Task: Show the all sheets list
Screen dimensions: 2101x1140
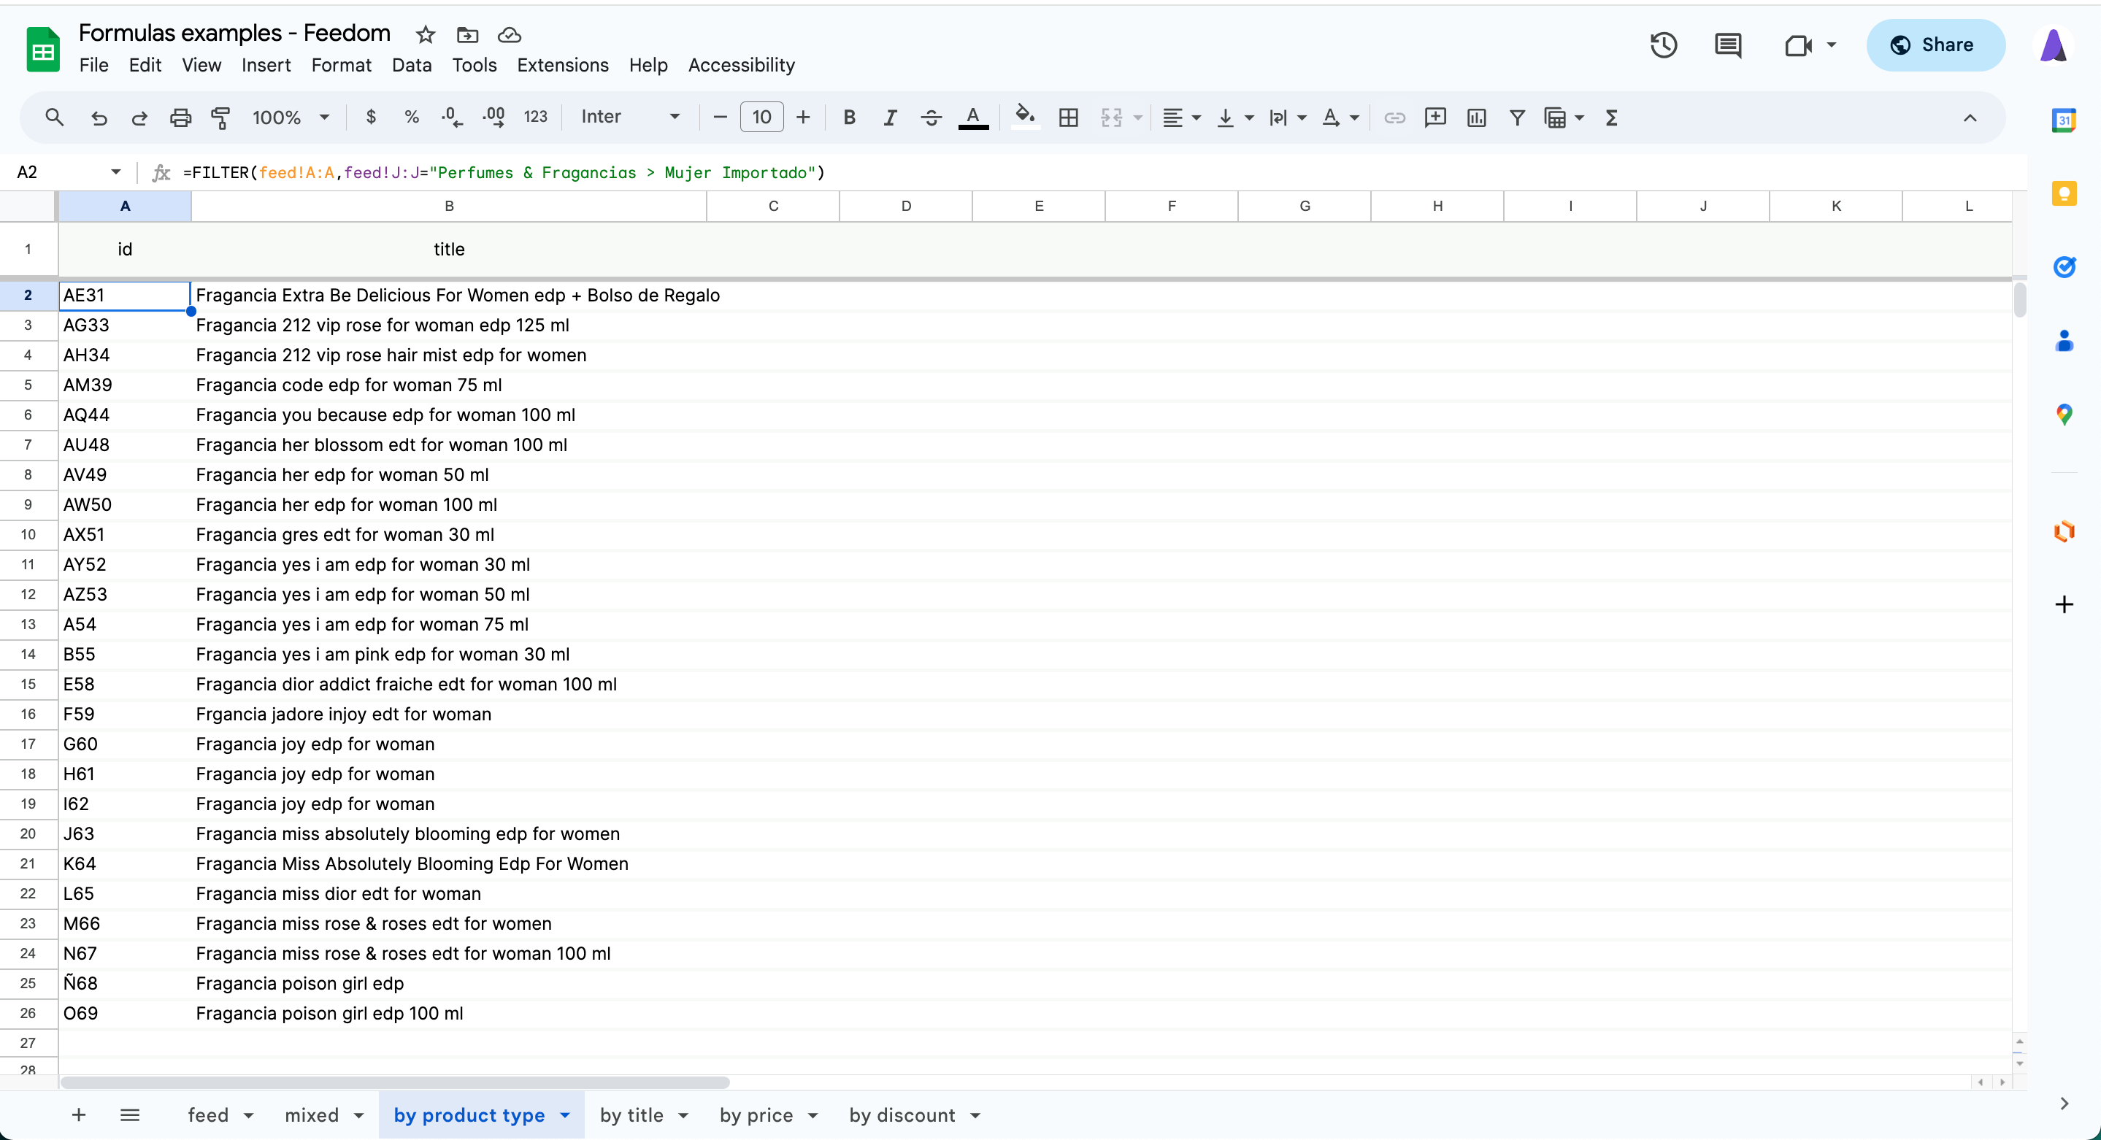Action: tap(130, 1114)
